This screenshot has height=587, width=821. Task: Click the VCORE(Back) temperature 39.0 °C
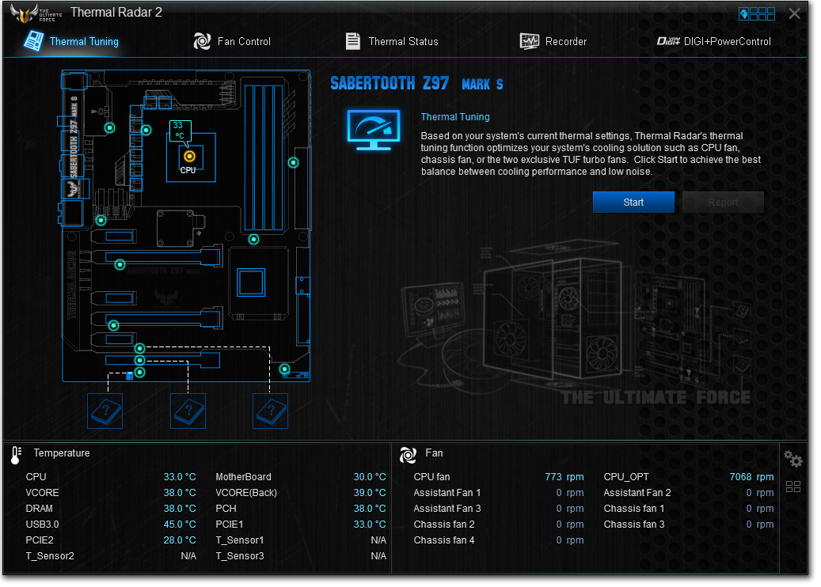pyautogui.click(x=370, y=492)
